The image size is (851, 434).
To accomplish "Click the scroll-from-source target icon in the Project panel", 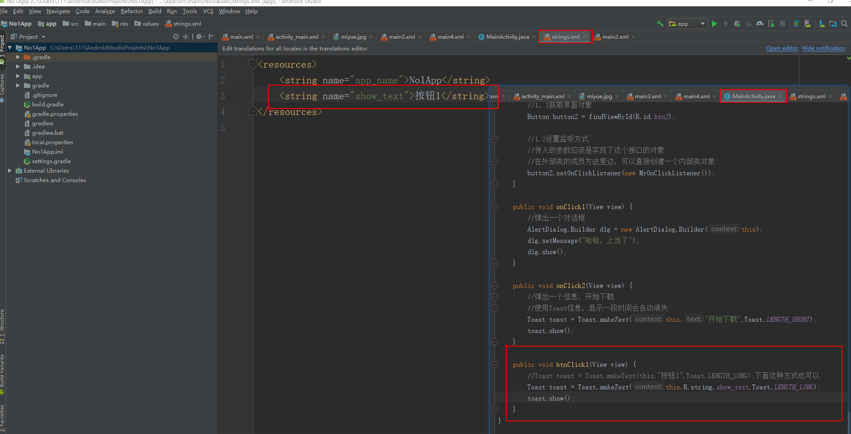I will coord(176,37).
